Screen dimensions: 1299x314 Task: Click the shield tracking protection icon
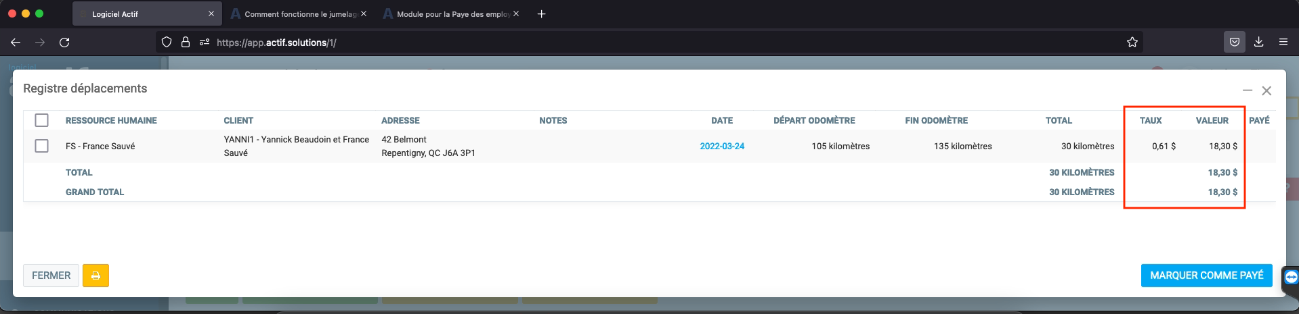[167, 43]
